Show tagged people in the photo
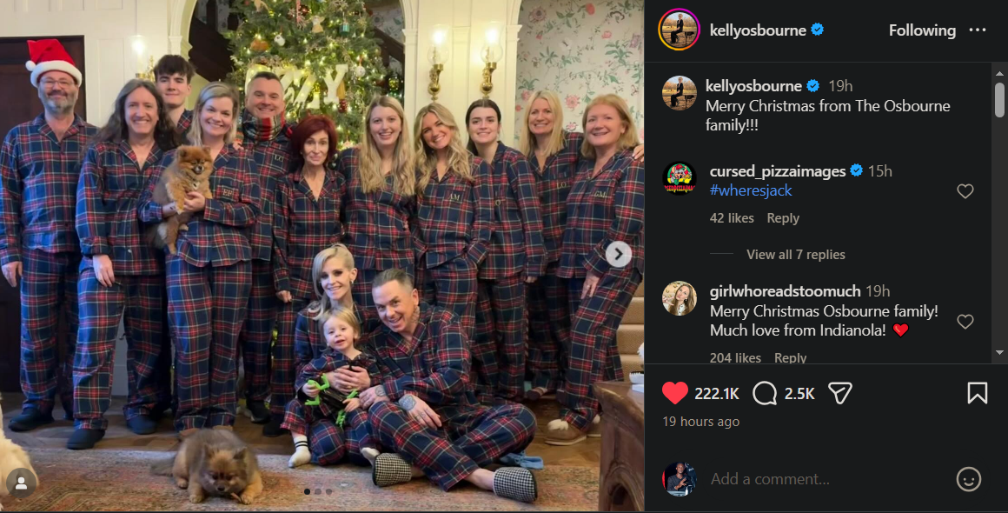 (x=21, y=481)
